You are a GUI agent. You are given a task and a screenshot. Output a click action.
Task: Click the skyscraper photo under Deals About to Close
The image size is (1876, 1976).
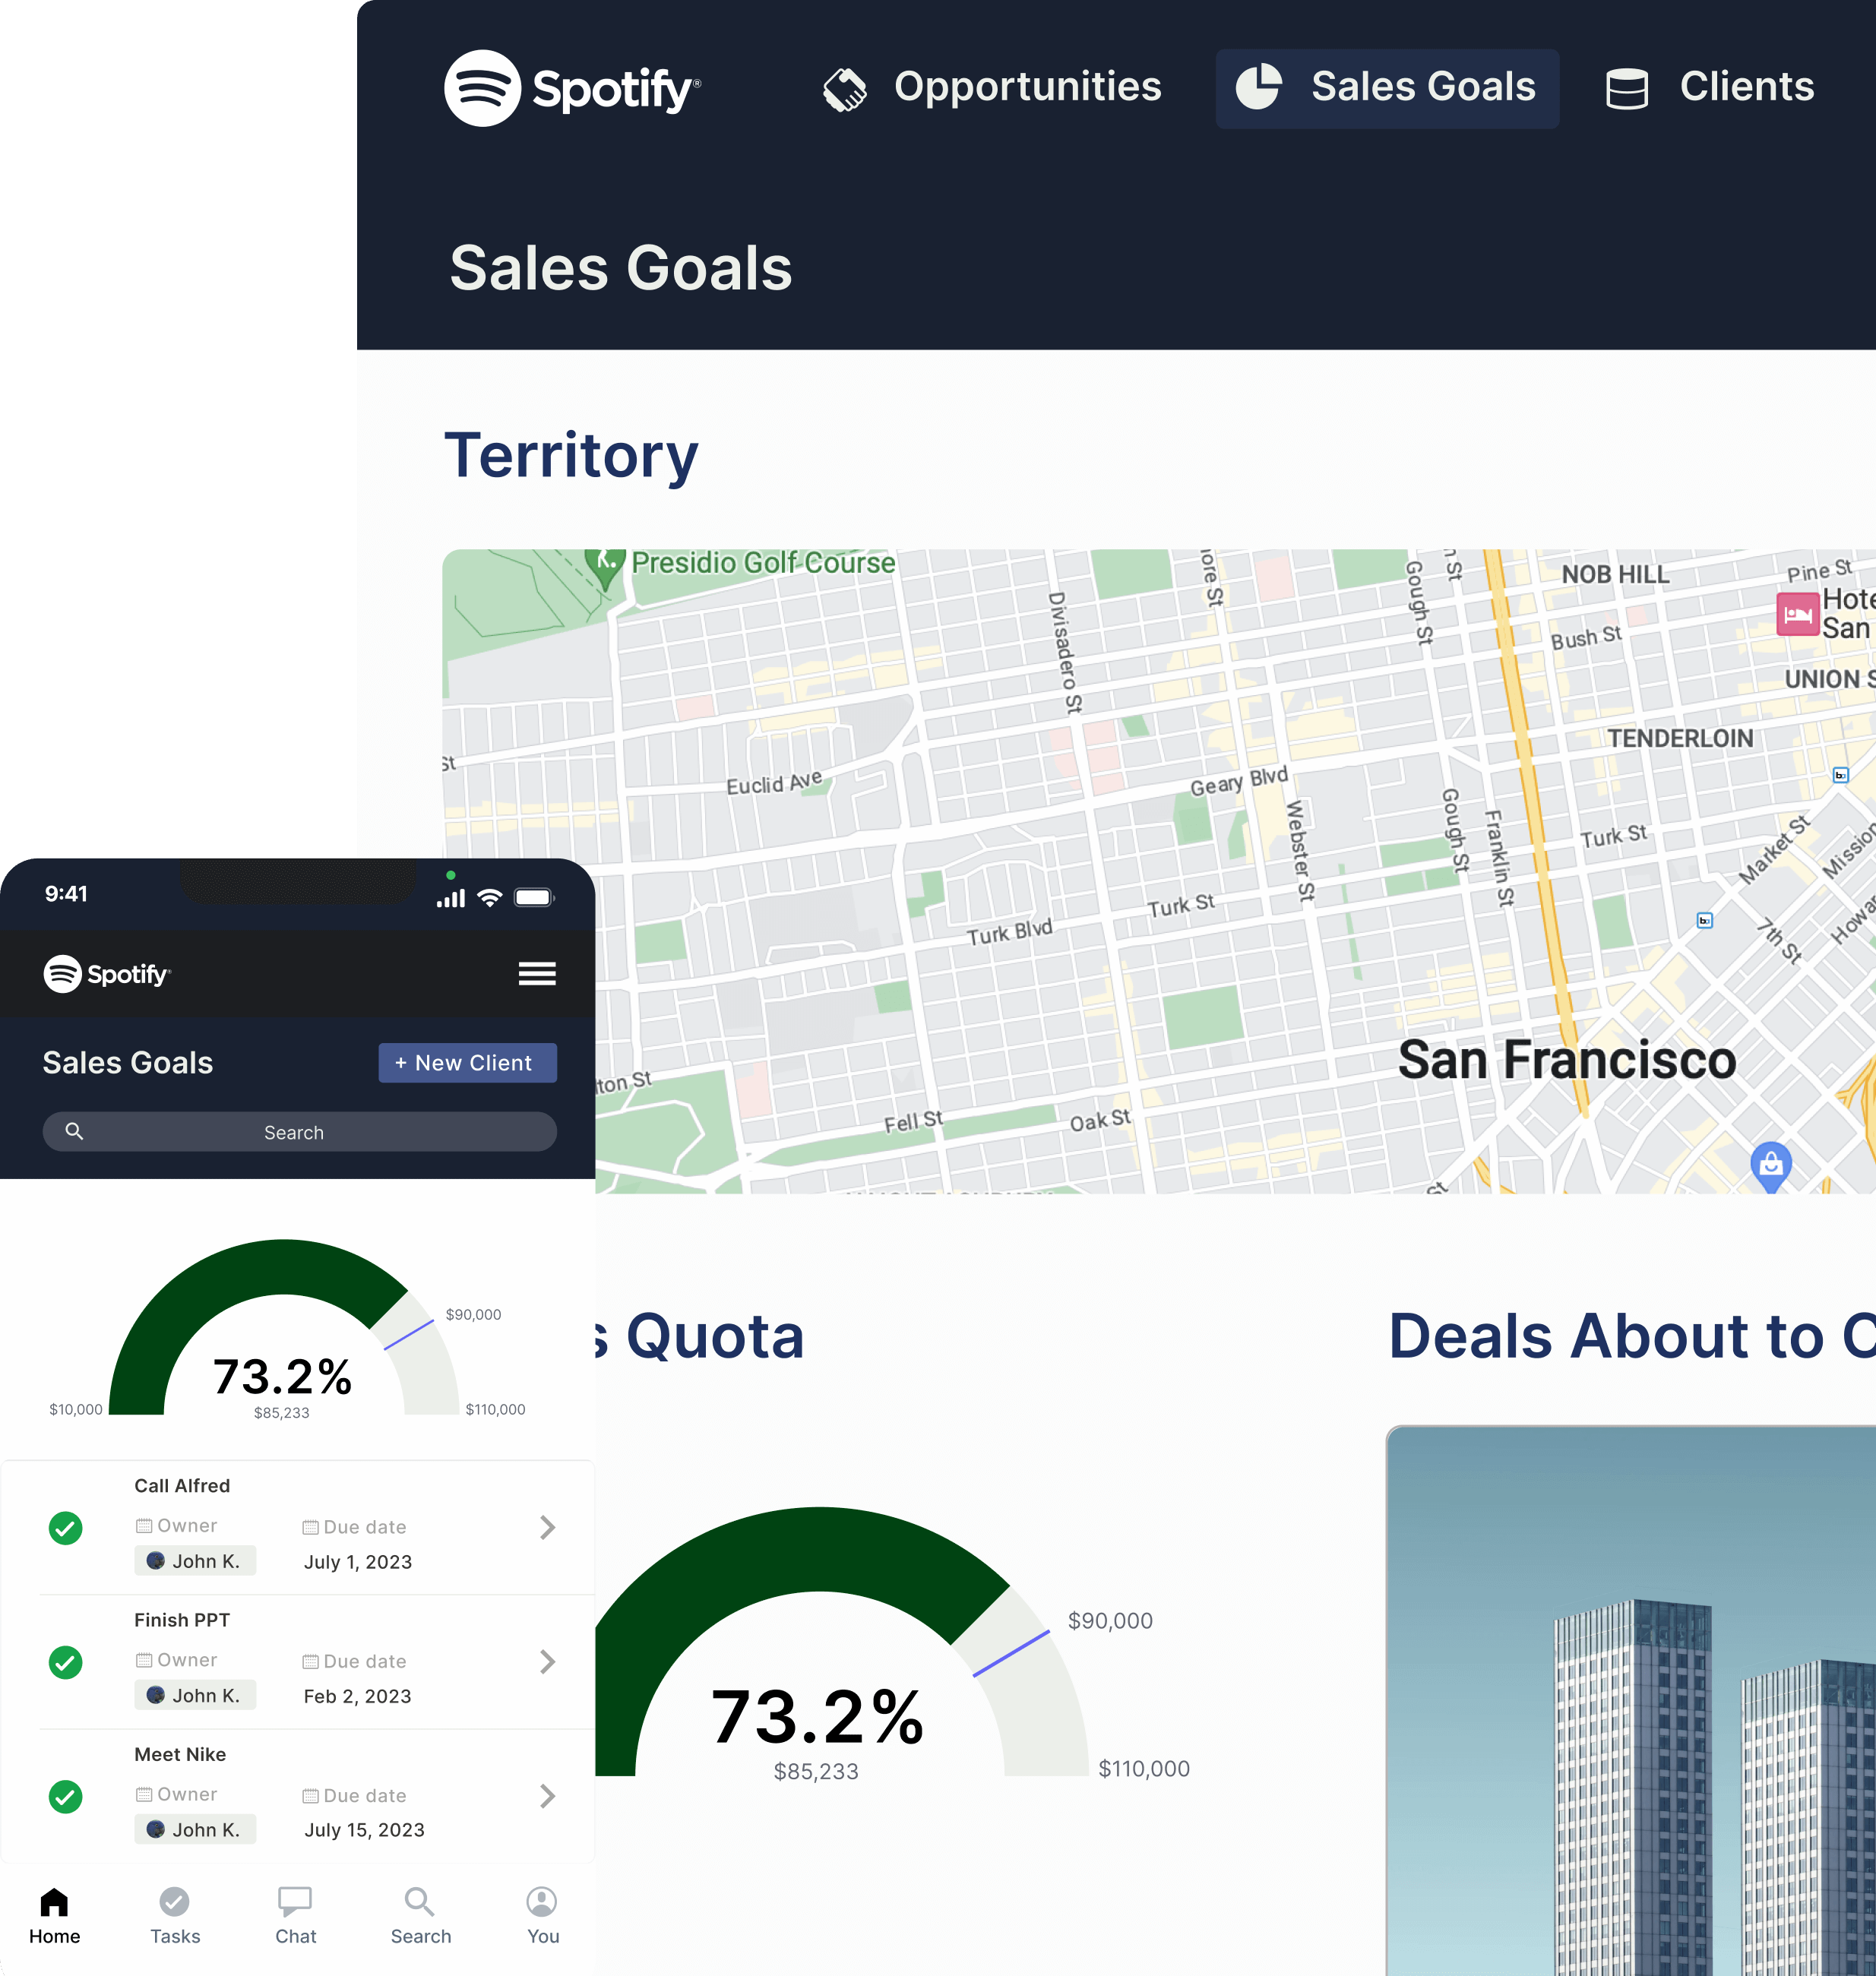1631,1700
